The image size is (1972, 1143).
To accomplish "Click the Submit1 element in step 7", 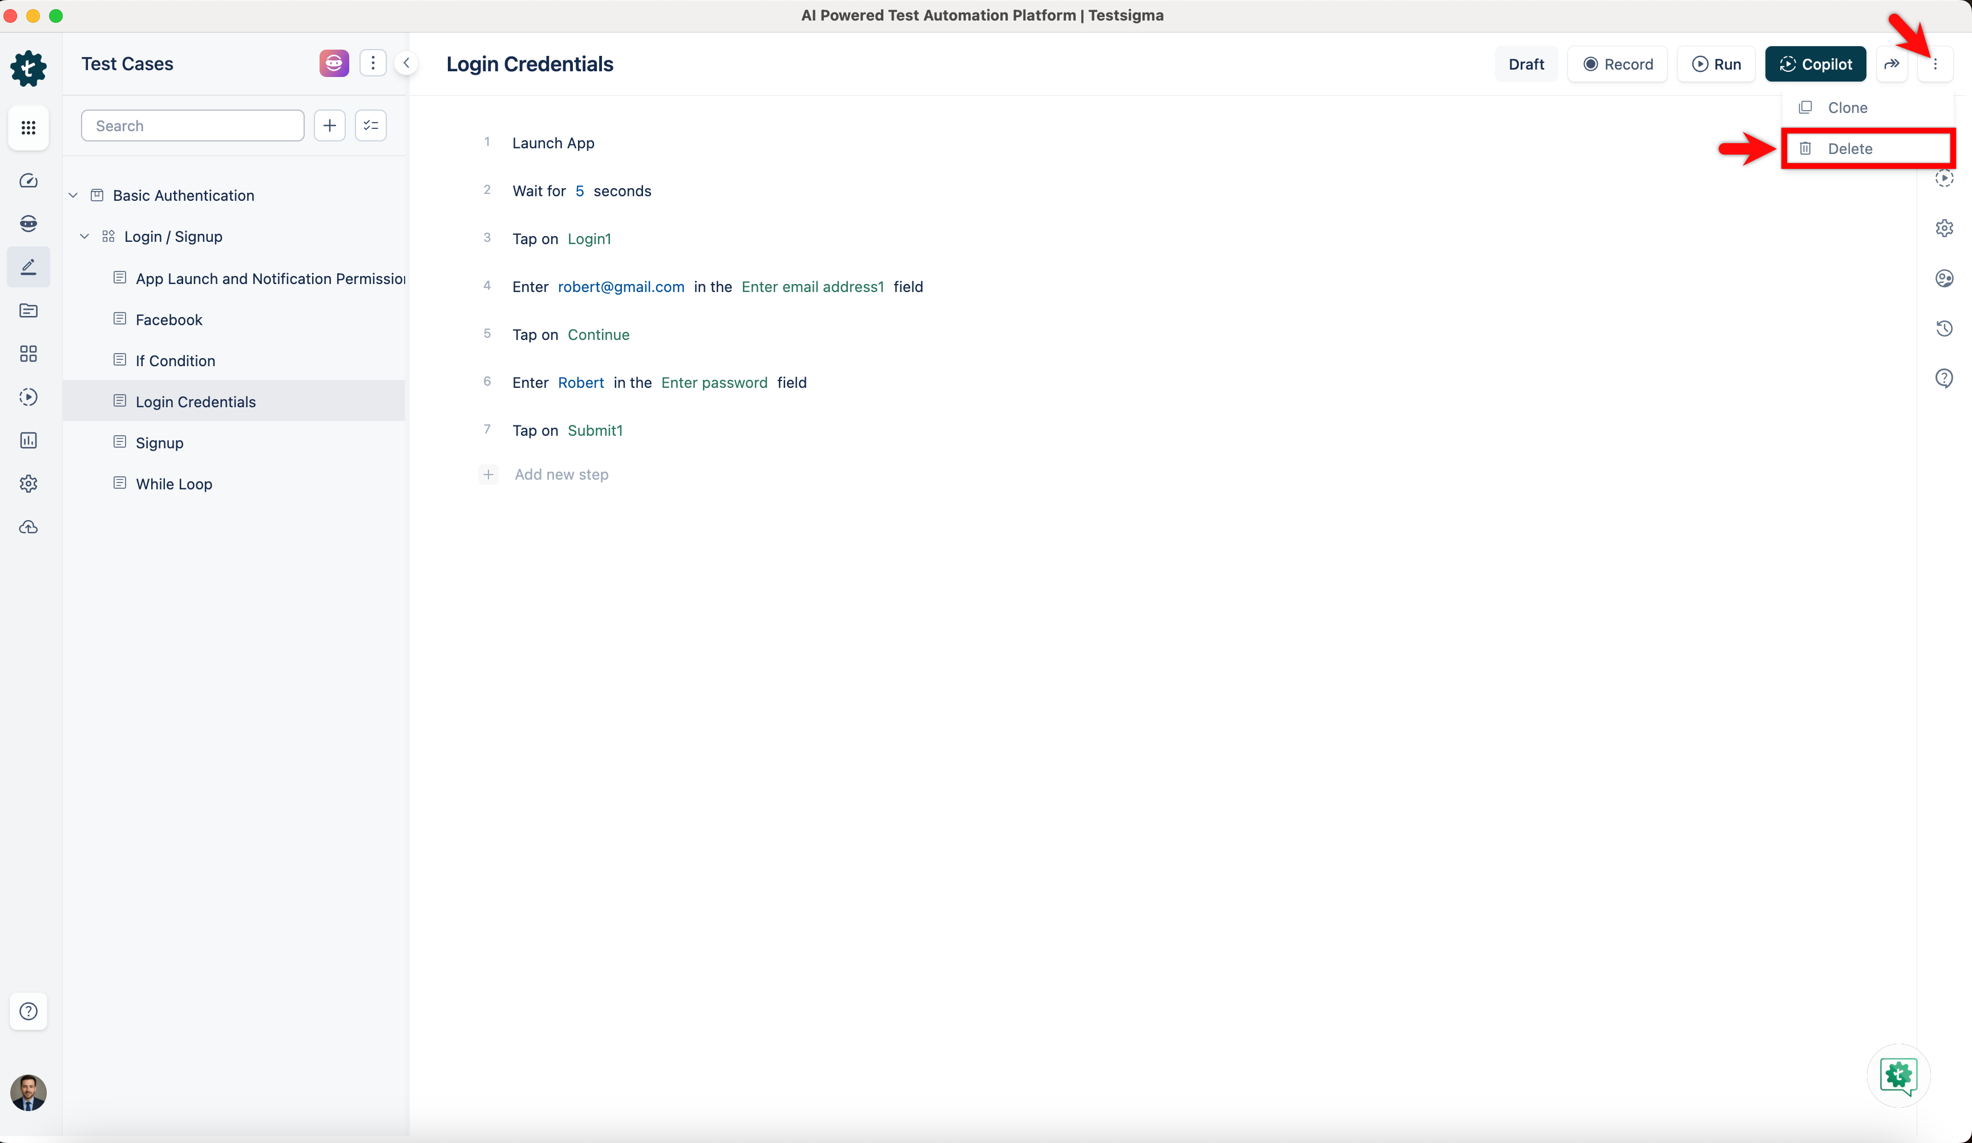I will (596, 430).
